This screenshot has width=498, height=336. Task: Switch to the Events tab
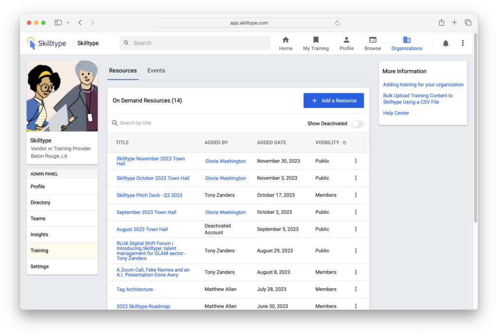[156, 71]
